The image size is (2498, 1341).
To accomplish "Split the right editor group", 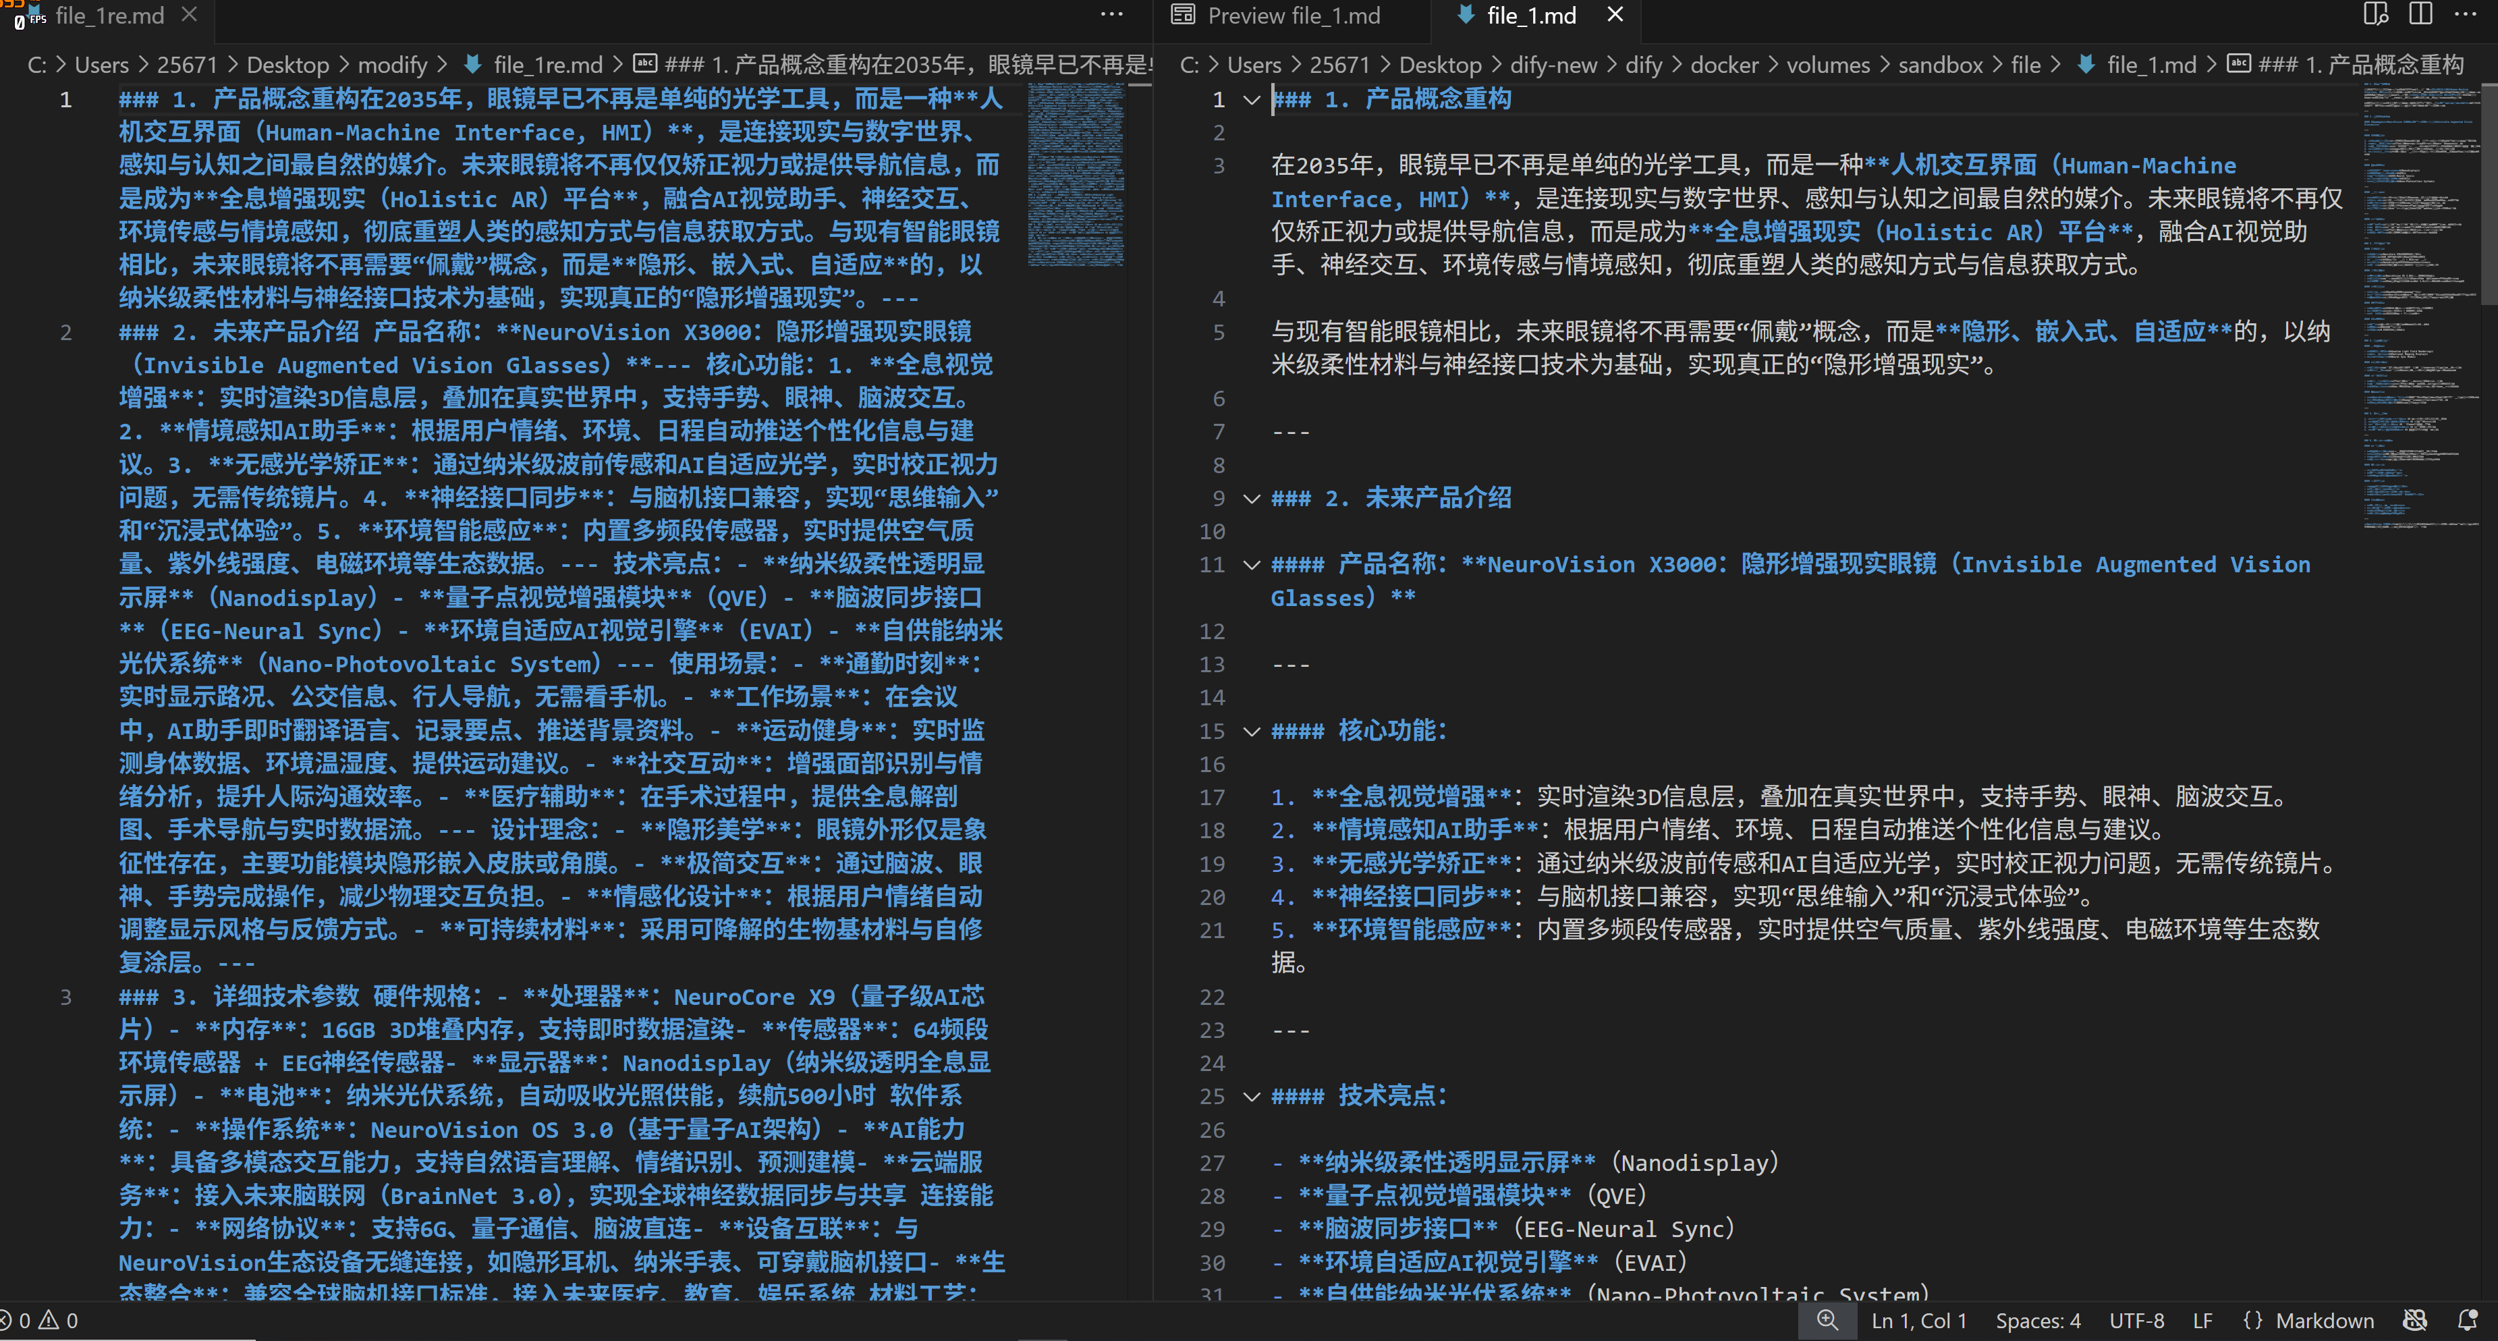I will click(x=2420, y=15).
